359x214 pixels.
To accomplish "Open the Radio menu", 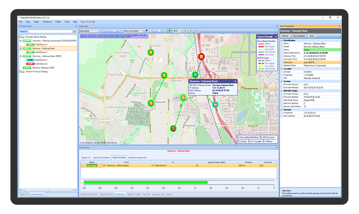I will [x=36, y=22].
